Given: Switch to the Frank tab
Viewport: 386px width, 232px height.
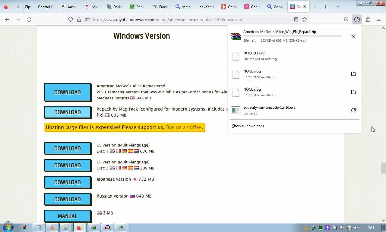Looking at the screenshot, I should coord(160,7).
